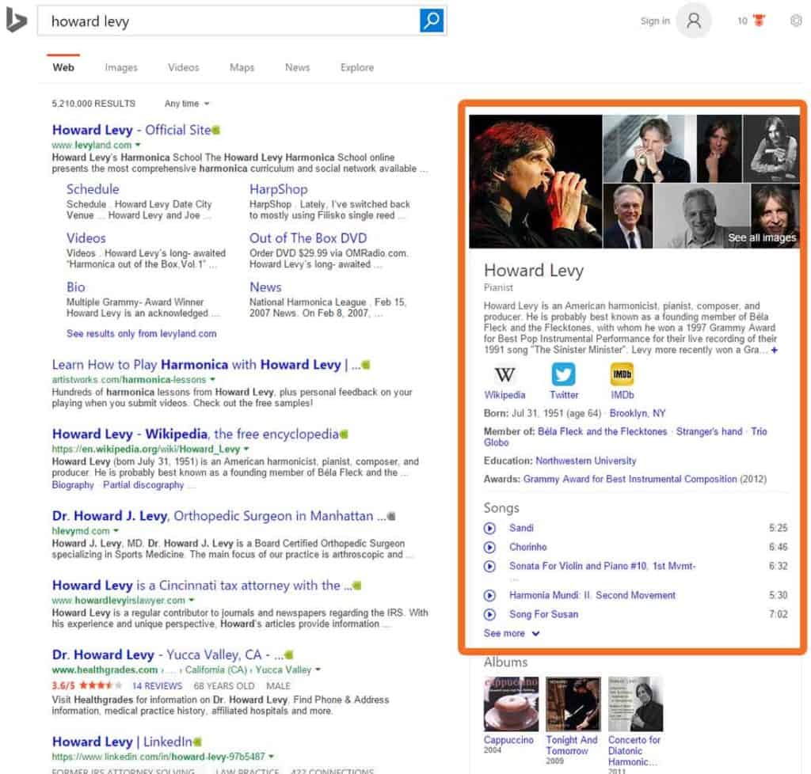Image resolution: width=811 pixels, height=774 pixels.
Task: Open the Stranger's hand member link
Action: 709,432
